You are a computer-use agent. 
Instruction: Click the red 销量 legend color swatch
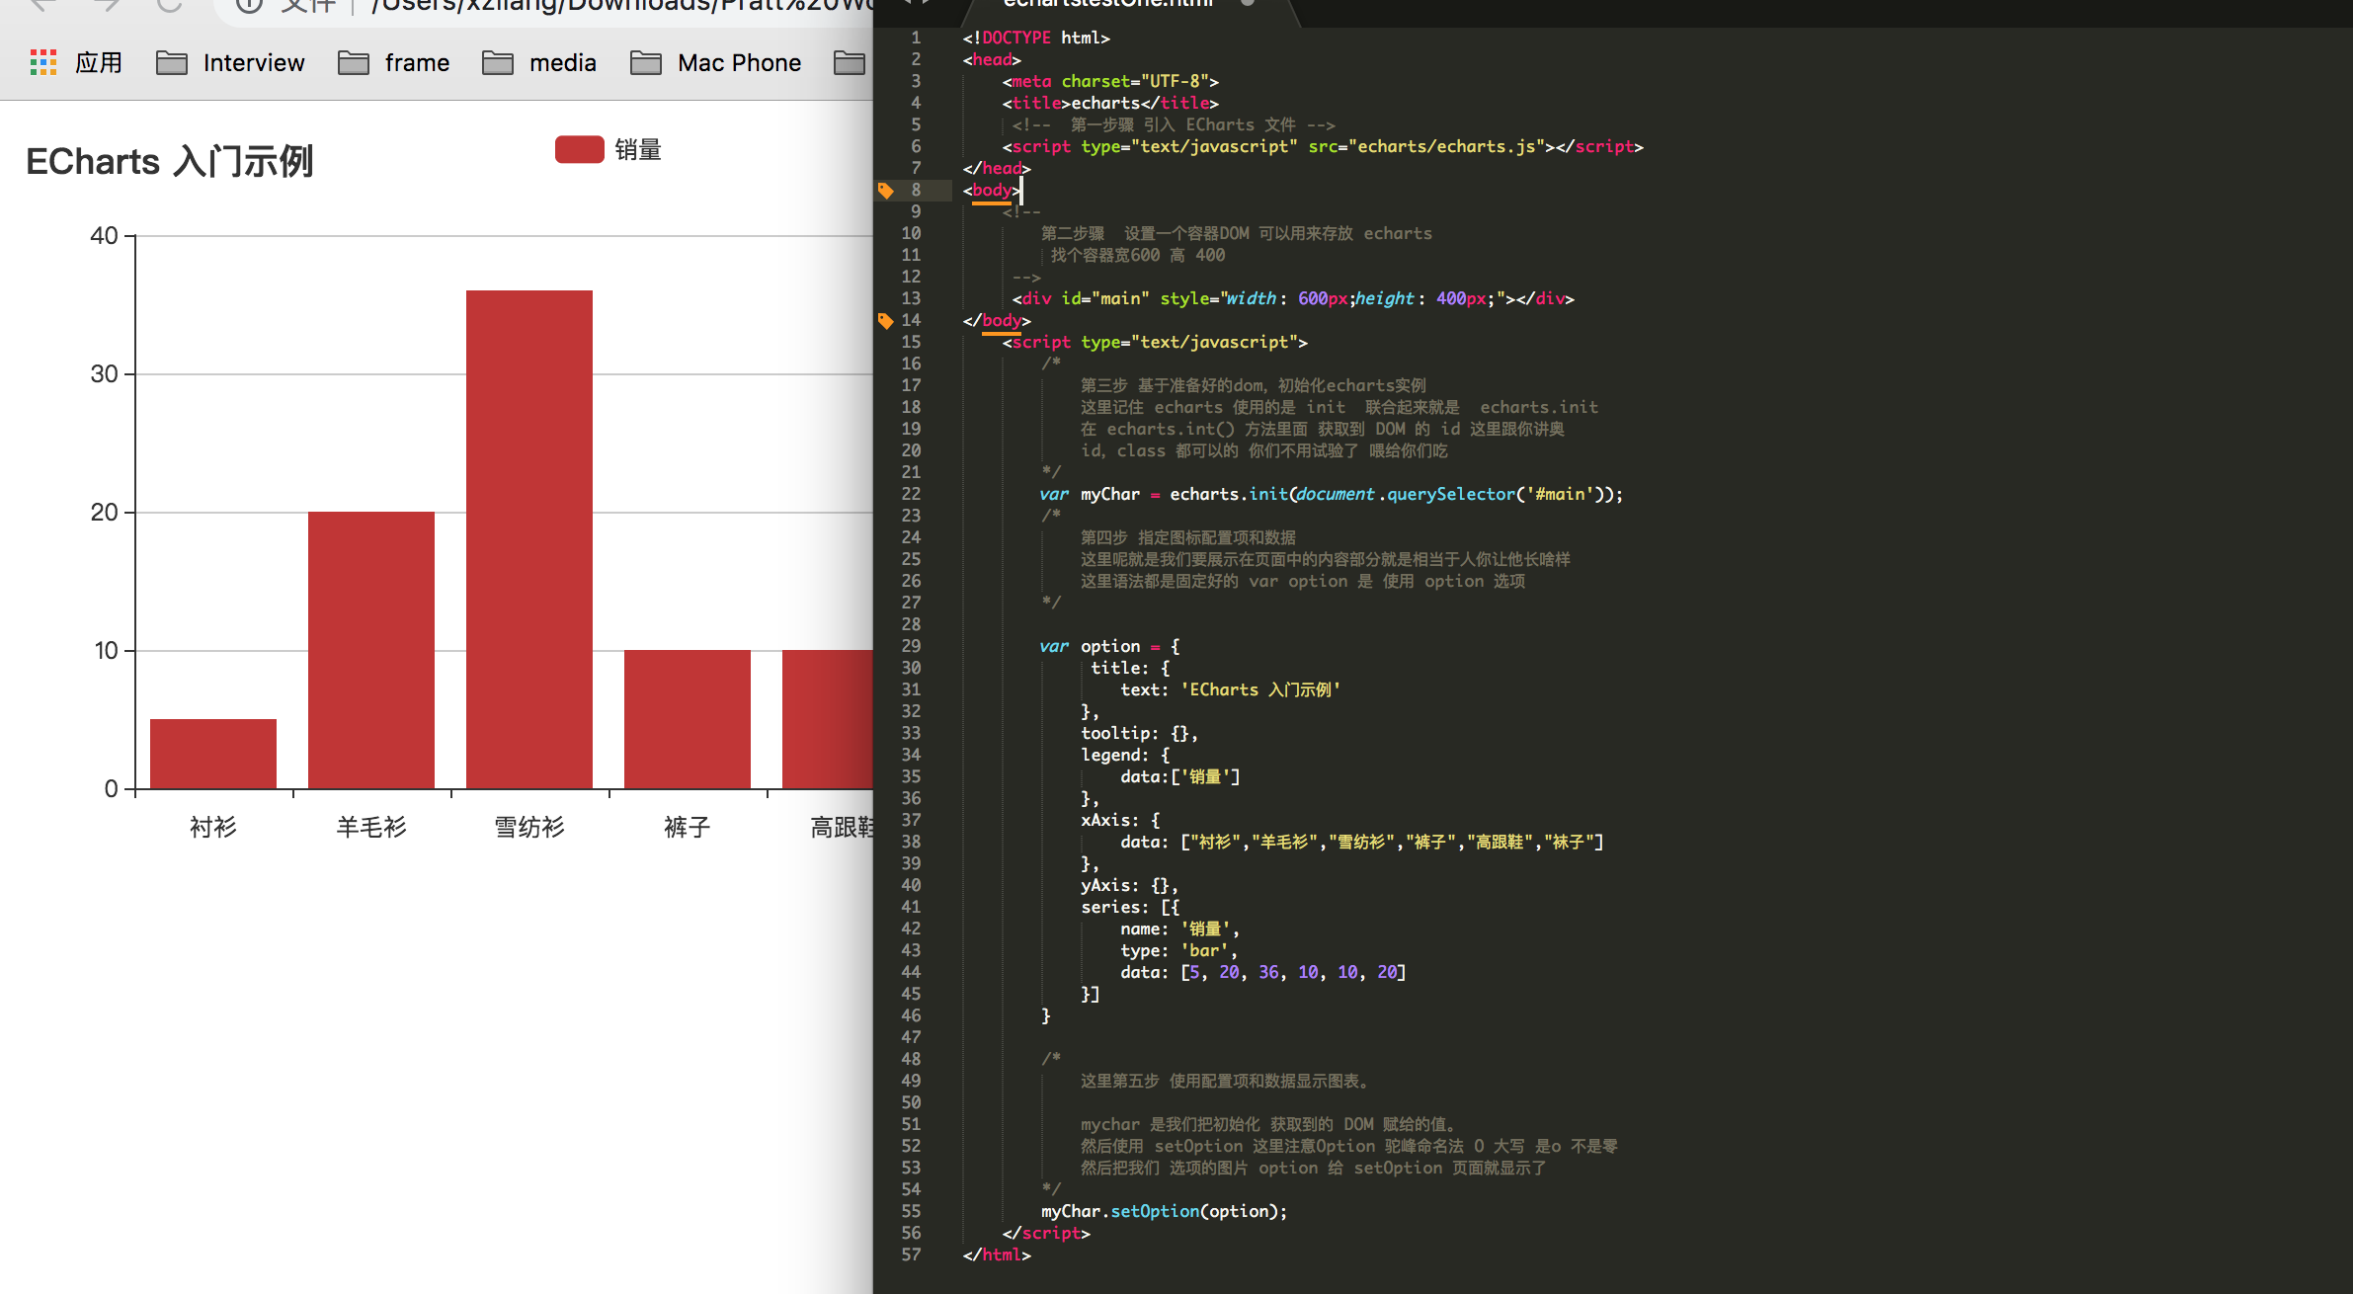coord(579,150)
